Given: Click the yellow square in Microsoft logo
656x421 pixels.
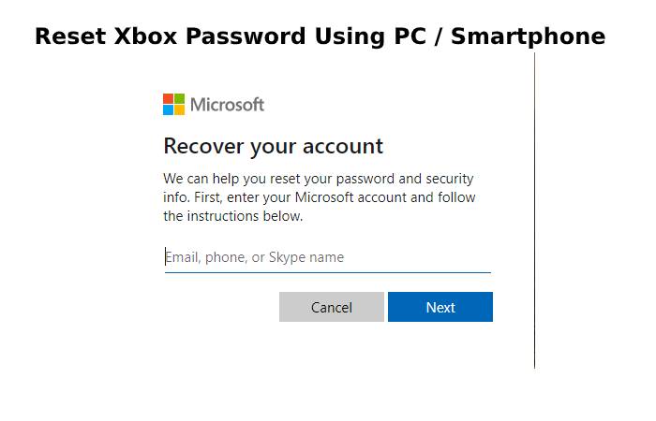Looking at the screenshot, I should 180,109.
